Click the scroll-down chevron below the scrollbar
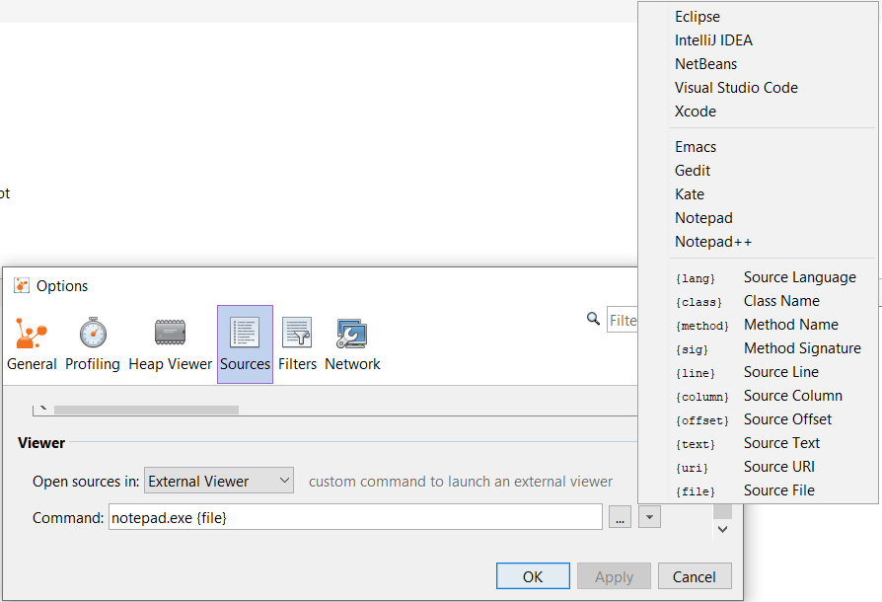 (x=722, y=530)
